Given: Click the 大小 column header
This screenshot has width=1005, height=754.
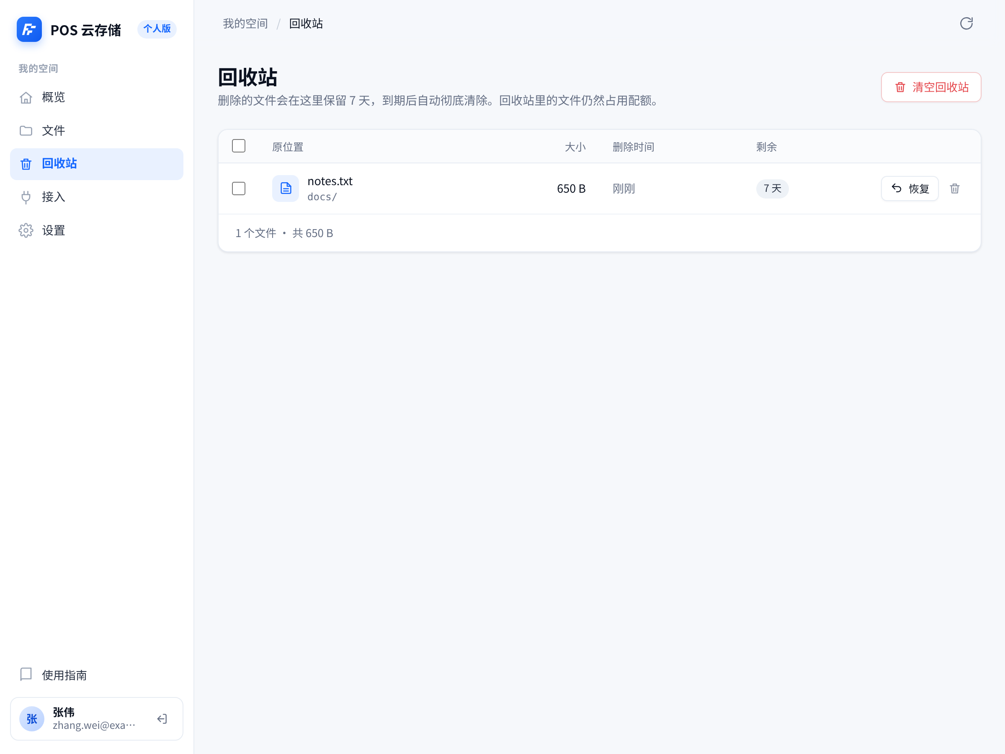Looking at the screenshot, I should (x=575, y=147).
